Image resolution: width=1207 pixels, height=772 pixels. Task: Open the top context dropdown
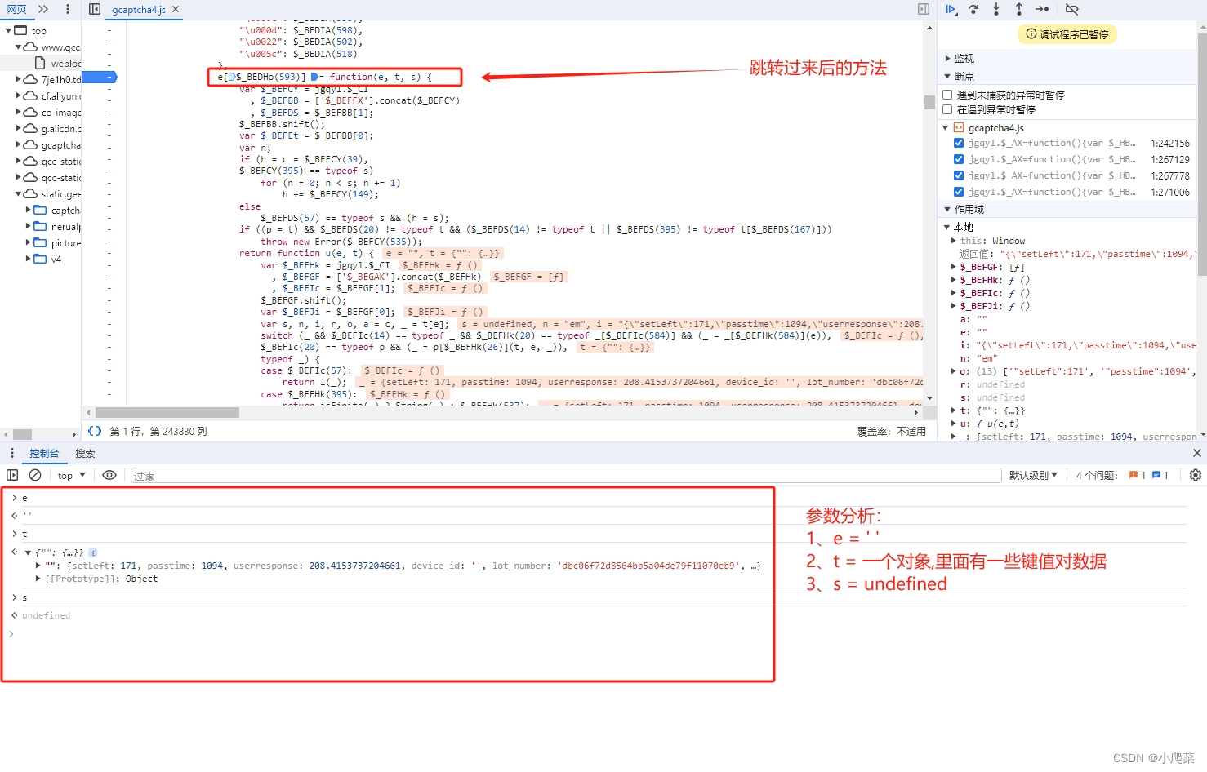coord(72,475)
